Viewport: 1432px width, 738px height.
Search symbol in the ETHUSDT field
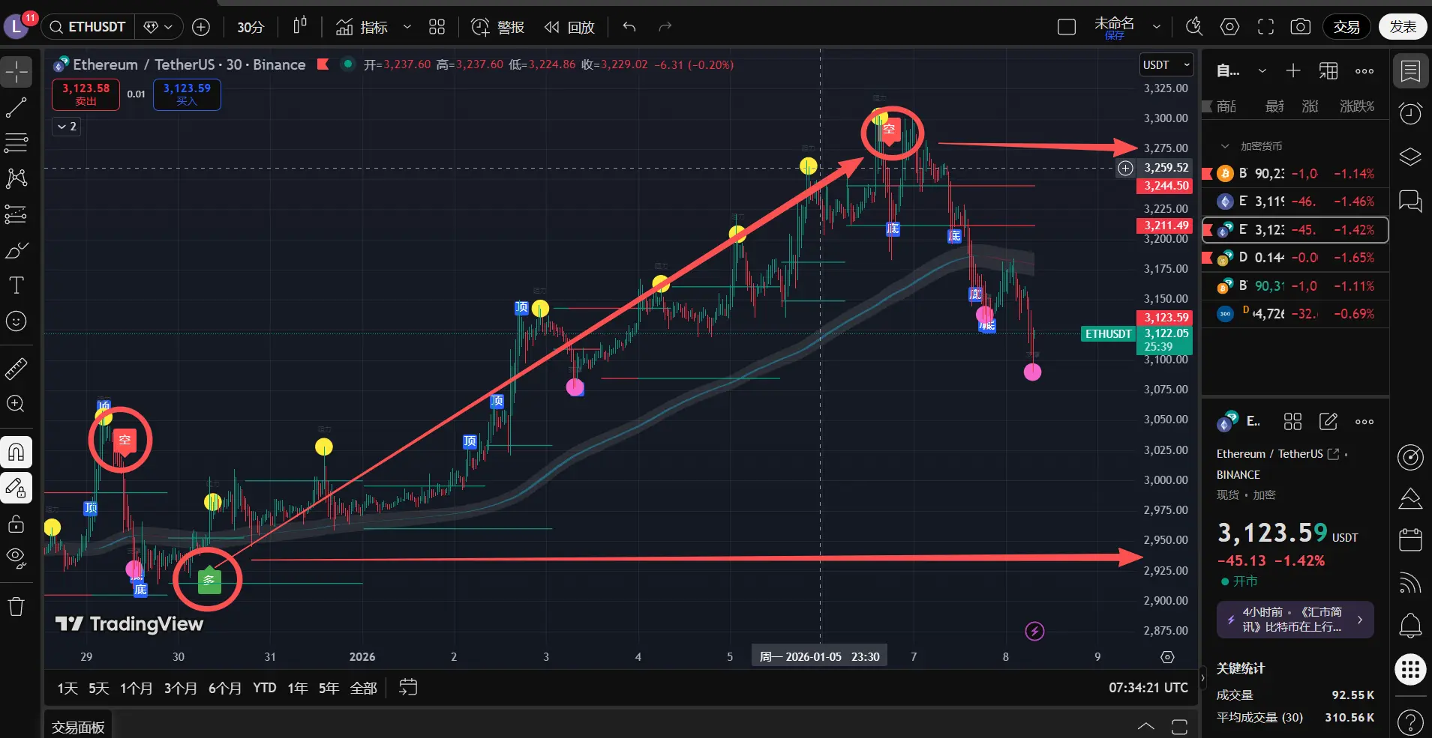(89, 27)
